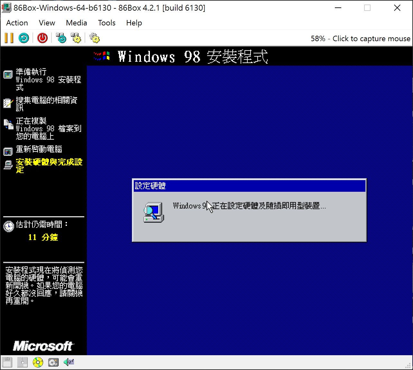Click the teal hard reset icon
Screen dimensions: 413x370
point(23,38)
